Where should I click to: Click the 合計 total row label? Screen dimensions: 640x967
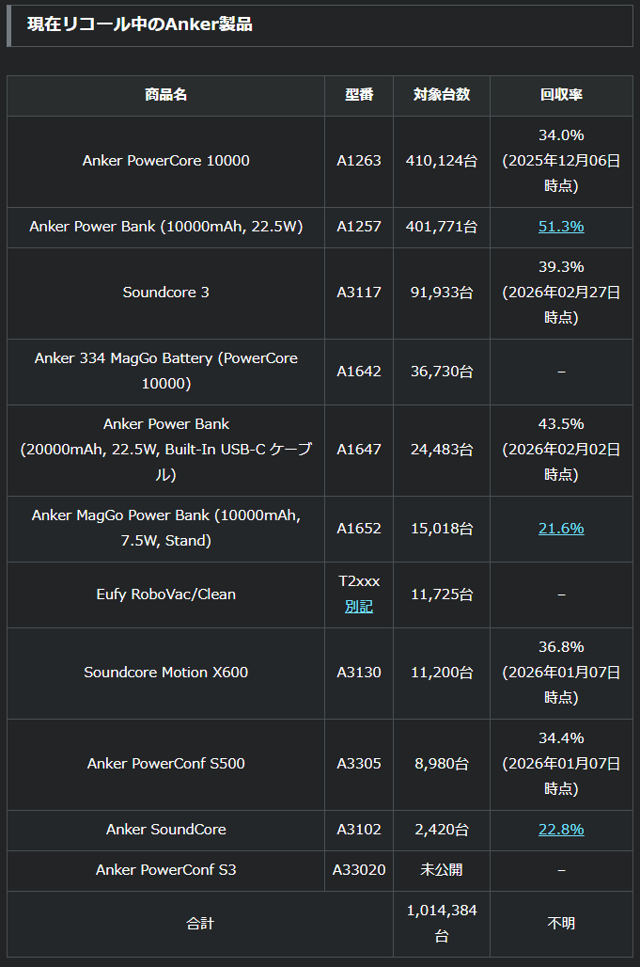click(200, 924)
